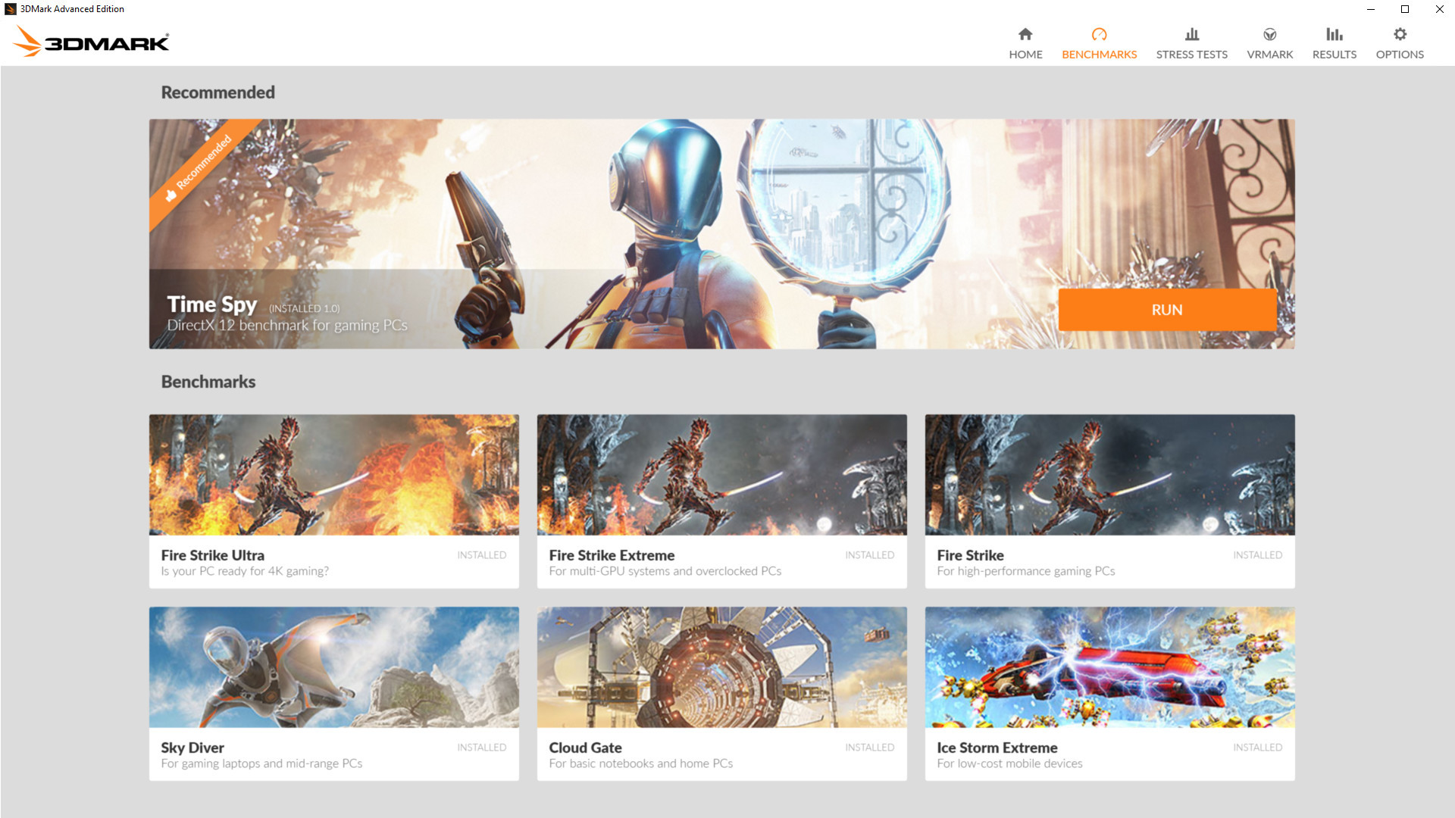
Task: Open the Sky Diver thumbnail
Action: (334, 667)
